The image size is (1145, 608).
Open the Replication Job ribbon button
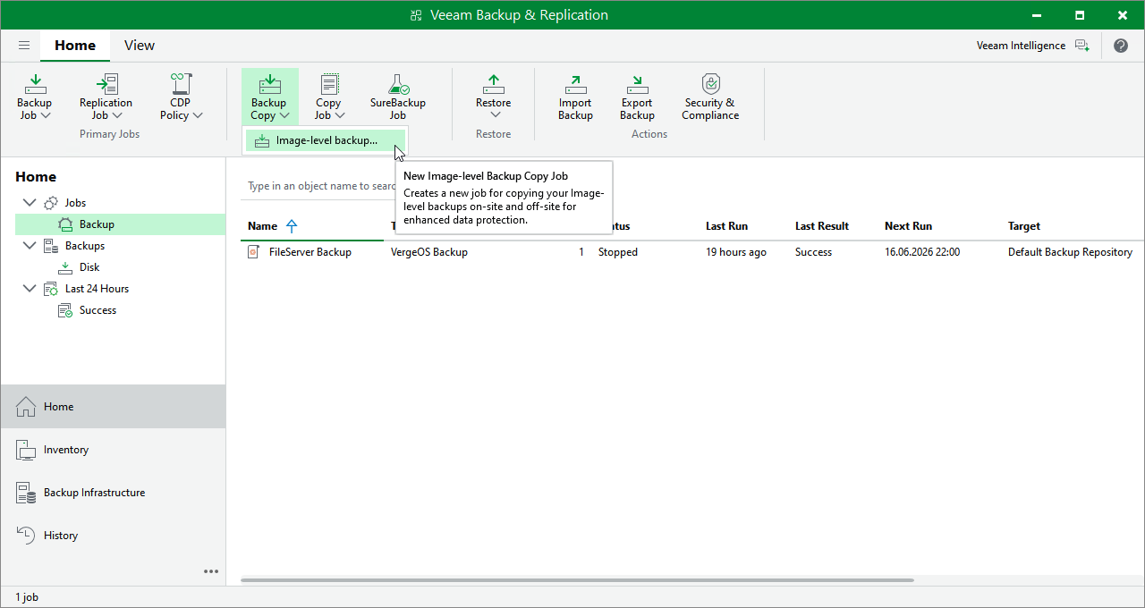coord(106,97)
